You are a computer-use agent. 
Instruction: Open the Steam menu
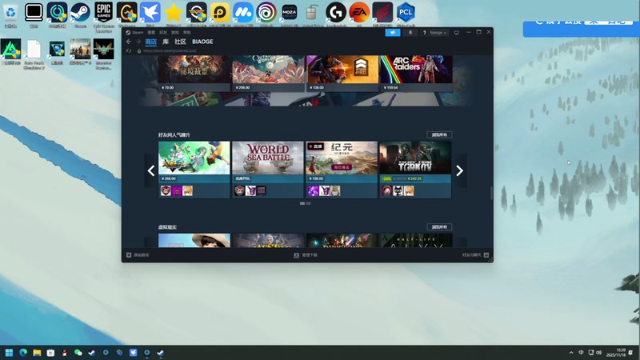[134, 32]
